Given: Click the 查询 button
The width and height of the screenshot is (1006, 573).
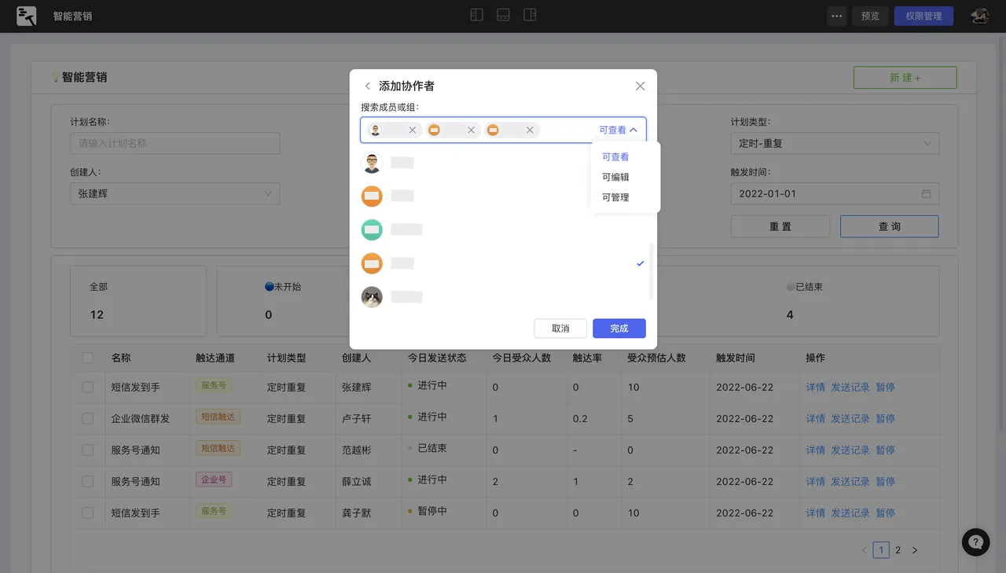Looking at the screenshot, I should click(890, 226).
